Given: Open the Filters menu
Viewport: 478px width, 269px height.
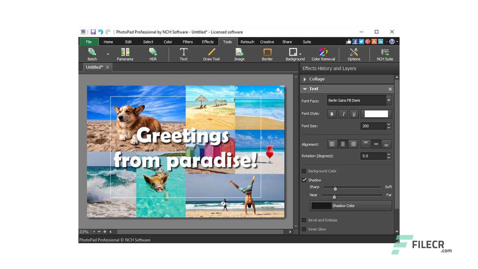Looking at the screenshot, I should click(187, 41).
